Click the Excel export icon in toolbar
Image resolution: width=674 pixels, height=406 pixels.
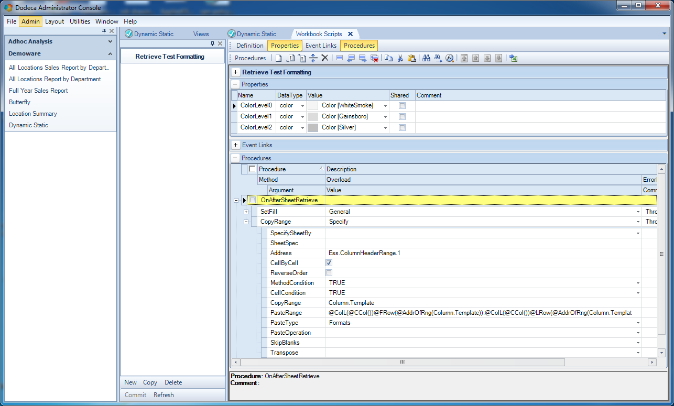point(514,58)
